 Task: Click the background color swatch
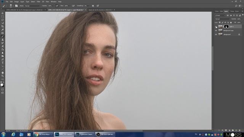click(x=3, y=86)
